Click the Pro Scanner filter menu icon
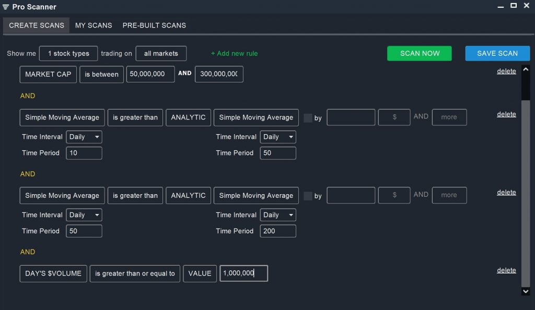The image size is (535, 310). [6, 7]
